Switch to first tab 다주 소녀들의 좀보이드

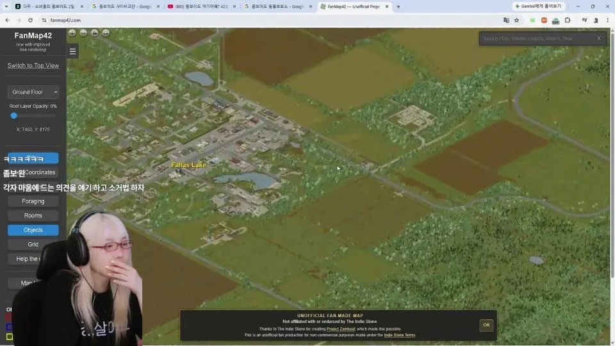coord(49,6)
